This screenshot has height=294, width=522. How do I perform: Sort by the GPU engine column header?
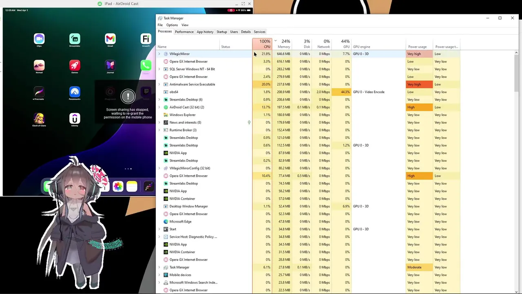click(x=379, y=44)
